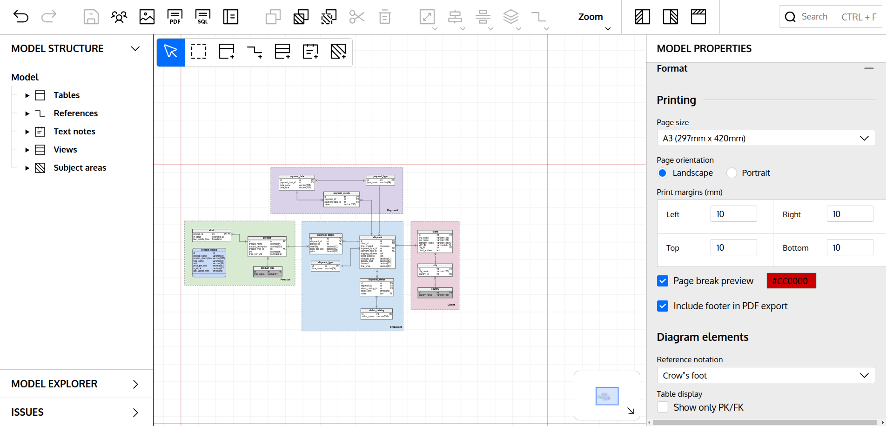Open distribute objects dropdown icon
The height and width of the screenshot is (426, 886).
483,17
